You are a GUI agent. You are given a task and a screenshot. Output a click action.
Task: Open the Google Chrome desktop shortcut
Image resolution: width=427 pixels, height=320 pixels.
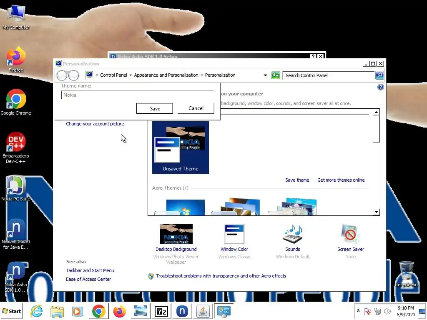coord(16,102)
